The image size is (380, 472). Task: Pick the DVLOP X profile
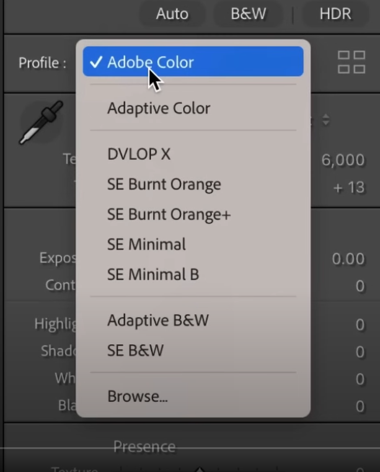point(193,154)
